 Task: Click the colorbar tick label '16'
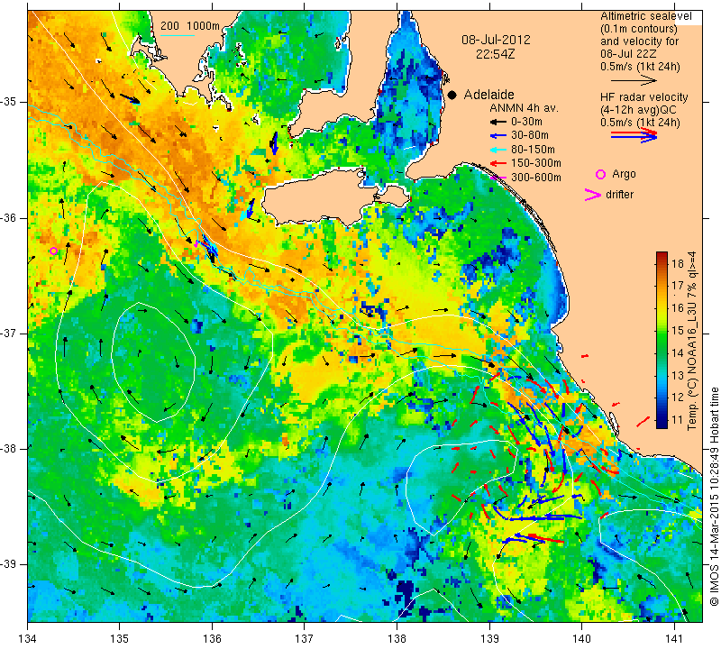pyautogui.click(x=678, y=308)
